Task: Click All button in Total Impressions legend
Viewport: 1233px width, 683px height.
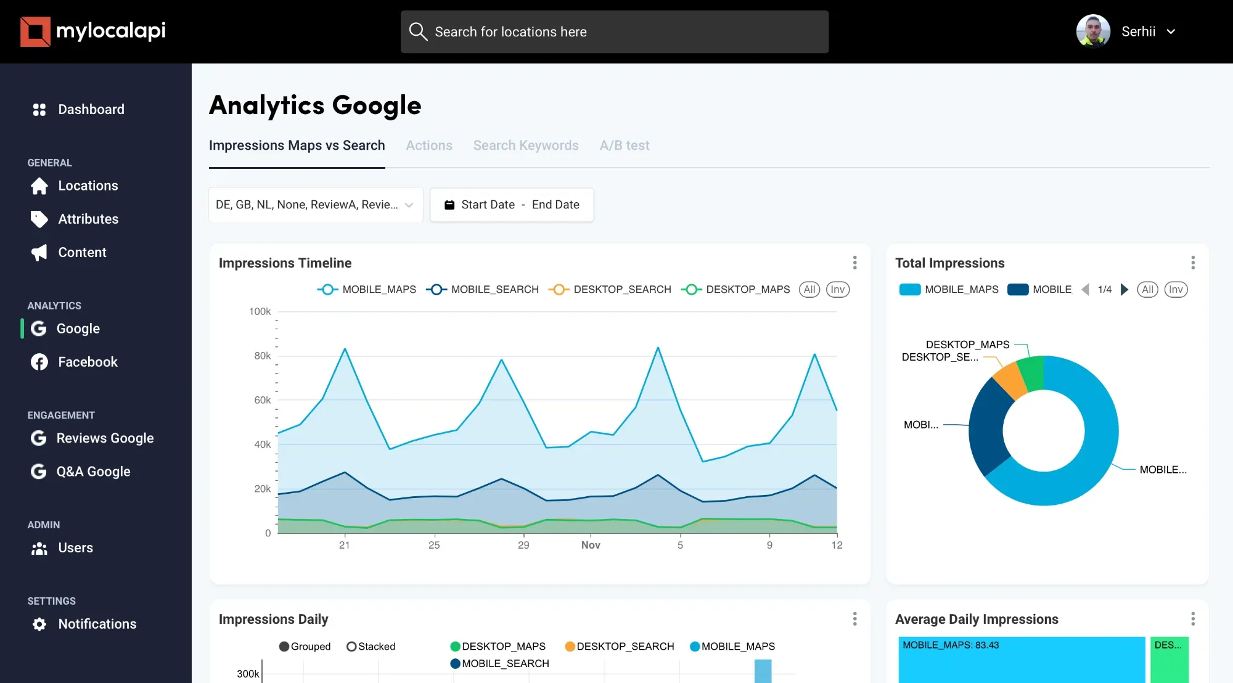Action: coord(1147,289)
